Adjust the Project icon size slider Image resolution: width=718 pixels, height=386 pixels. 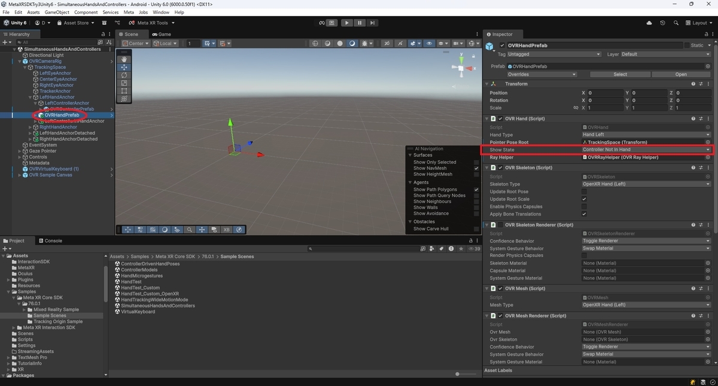pyautogui.click(x=466, y=374)
